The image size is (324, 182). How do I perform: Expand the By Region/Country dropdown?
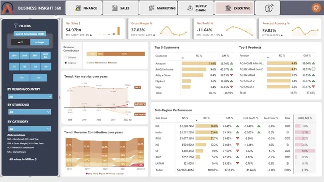(x=30, y=96)
